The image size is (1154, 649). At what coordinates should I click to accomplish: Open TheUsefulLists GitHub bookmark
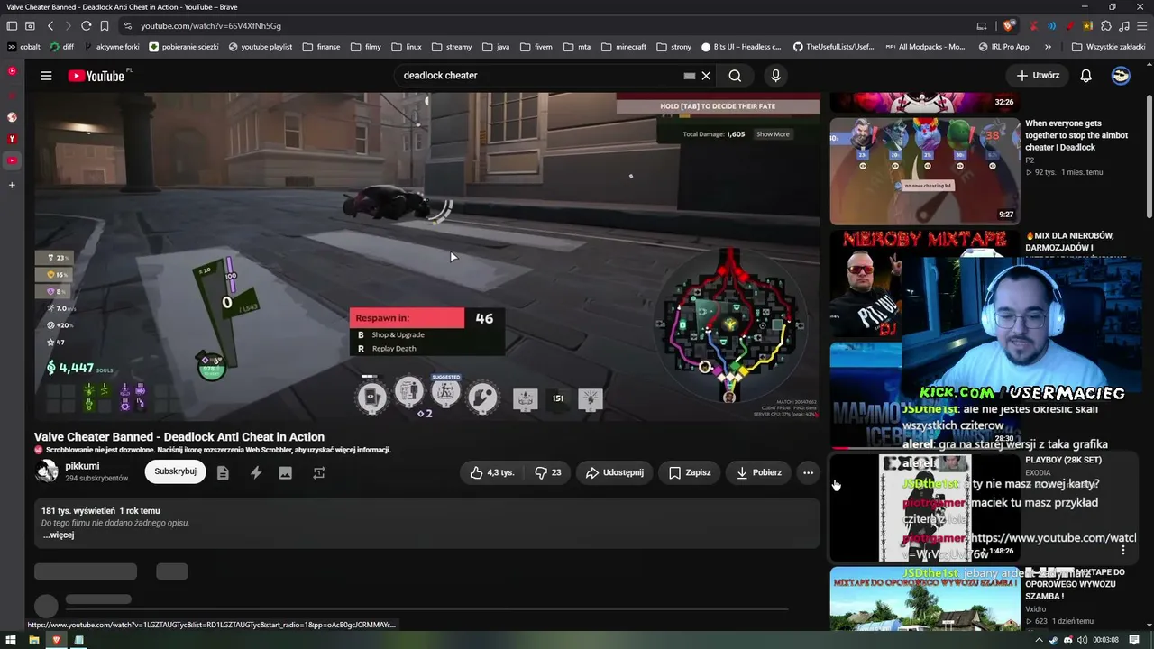pos(833,47)
